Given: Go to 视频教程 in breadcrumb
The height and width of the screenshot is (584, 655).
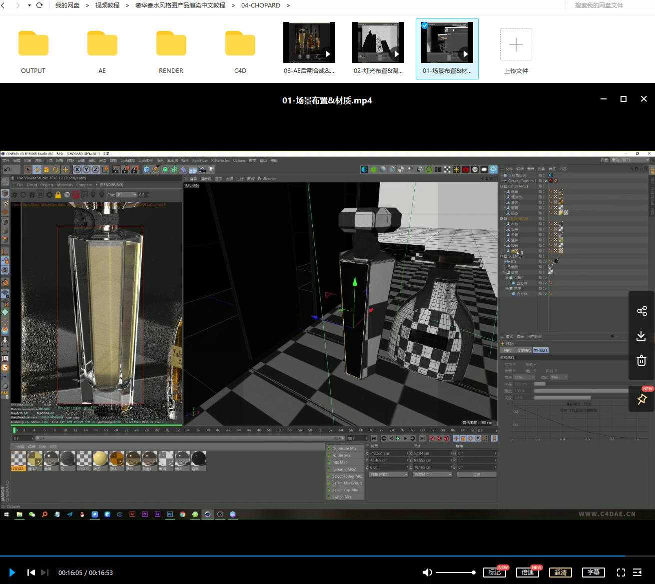Looking at the screenshot, I should tap(107, 5).
